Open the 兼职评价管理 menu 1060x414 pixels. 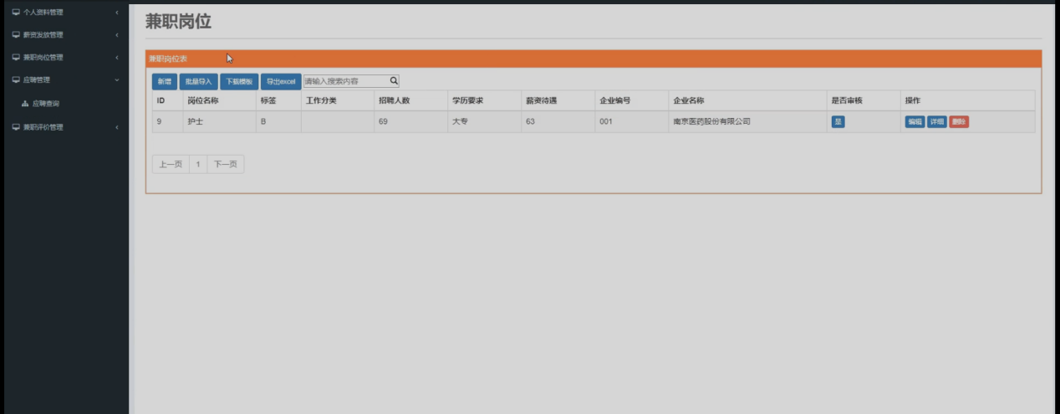point(64,127)
